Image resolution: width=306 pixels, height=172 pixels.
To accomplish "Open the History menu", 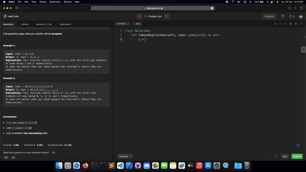I will [43, 2].
